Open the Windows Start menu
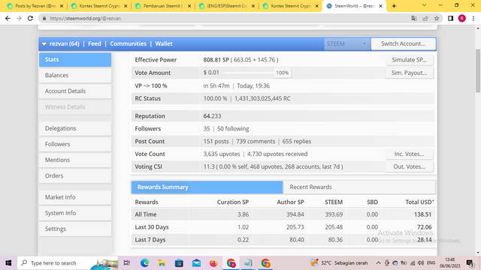Screen dimensions: 481x270 [8, 263]
